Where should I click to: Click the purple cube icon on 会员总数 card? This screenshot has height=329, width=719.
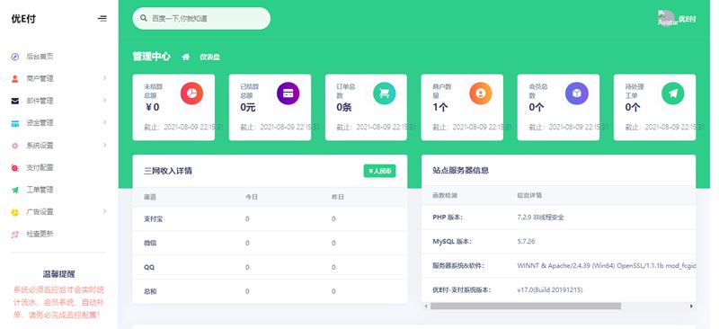coord(577,93)
